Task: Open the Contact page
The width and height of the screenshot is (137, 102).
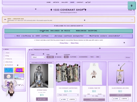Action: coord(80,2)
